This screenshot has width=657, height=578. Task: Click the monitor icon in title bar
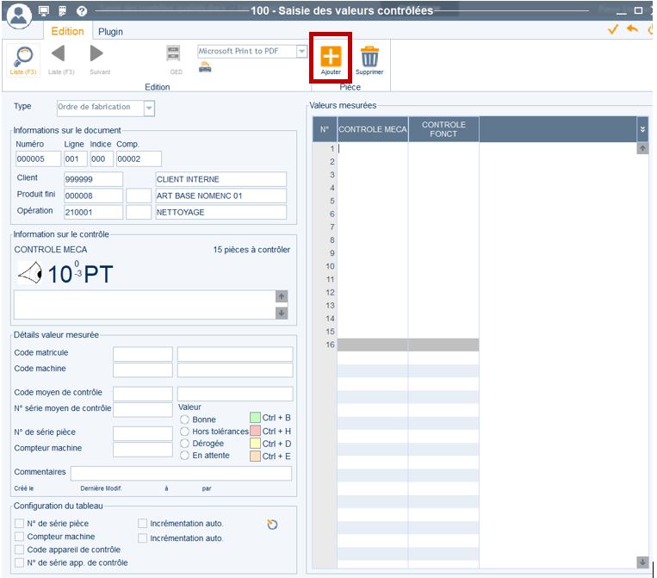point(44,11)
